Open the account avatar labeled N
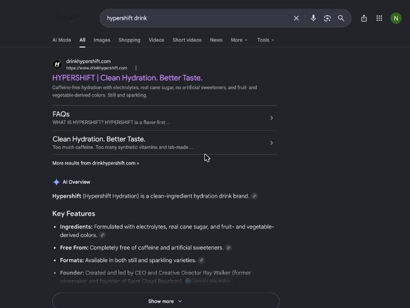 396,19
